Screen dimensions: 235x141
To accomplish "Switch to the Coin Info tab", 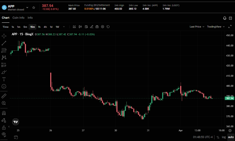I will click(x=18, y=18).
